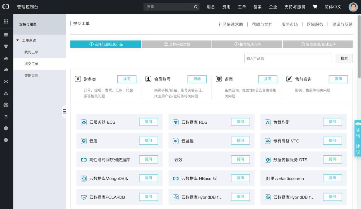Click the RDS database sidebar icon
The image size is (361, 209).
[6, 46]
